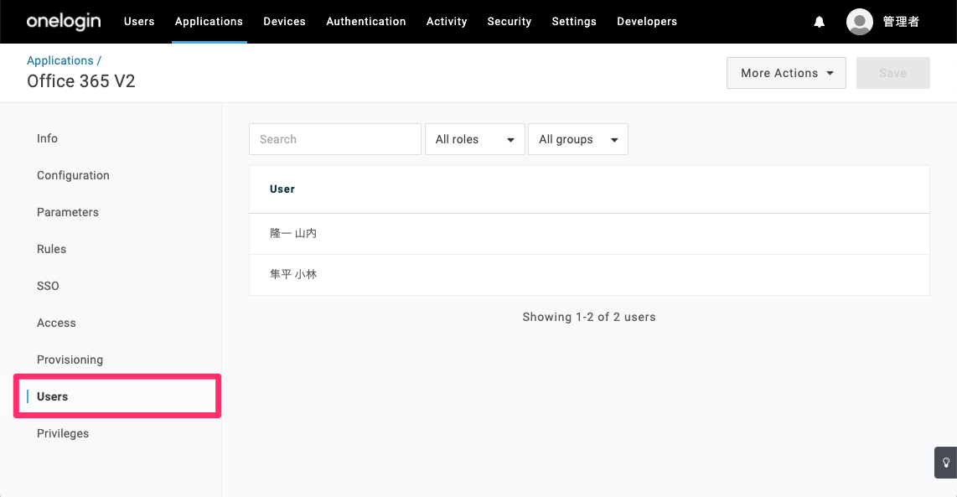957x497 pixels.
Task: Open the All roles filter dropdown
Action: click(475, 139)
